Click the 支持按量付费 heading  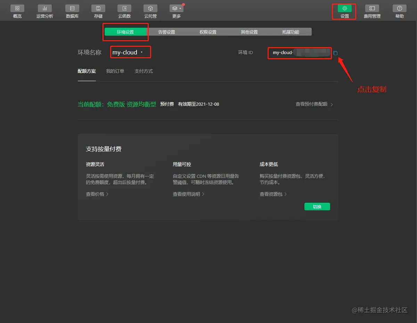104,149
